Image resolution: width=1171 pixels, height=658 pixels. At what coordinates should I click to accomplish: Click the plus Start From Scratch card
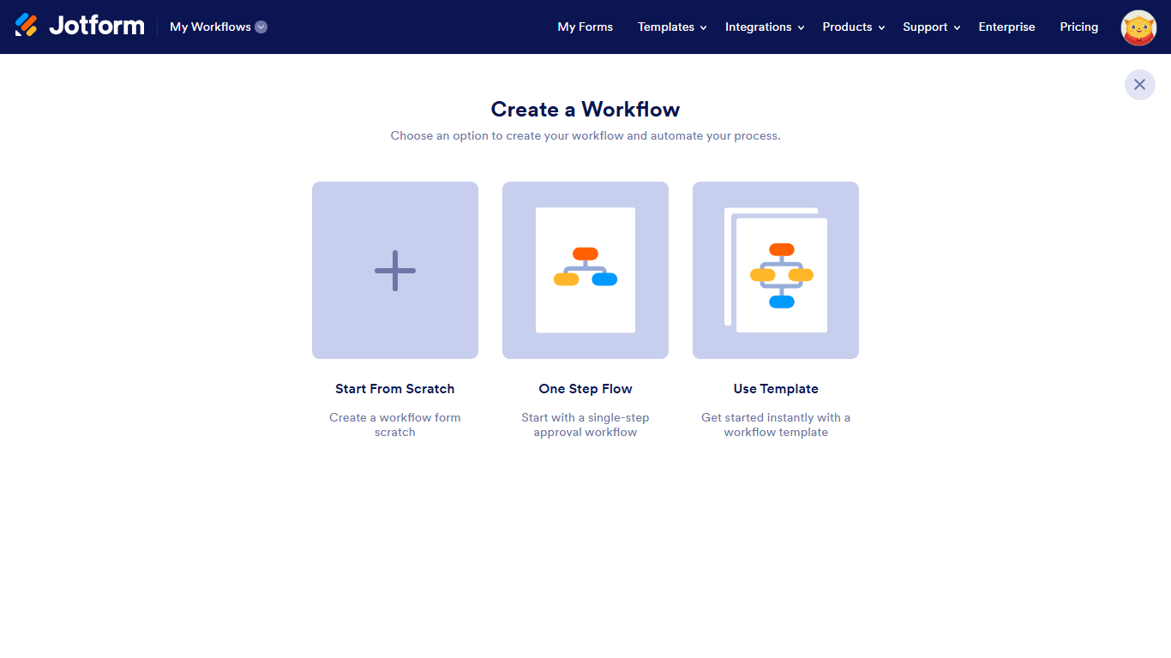point(395,270)
